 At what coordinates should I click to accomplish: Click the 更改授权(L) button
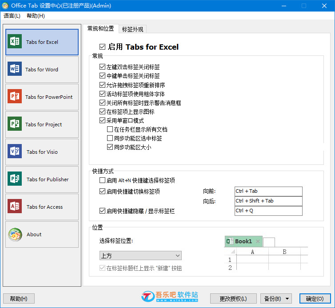[233, 299]
